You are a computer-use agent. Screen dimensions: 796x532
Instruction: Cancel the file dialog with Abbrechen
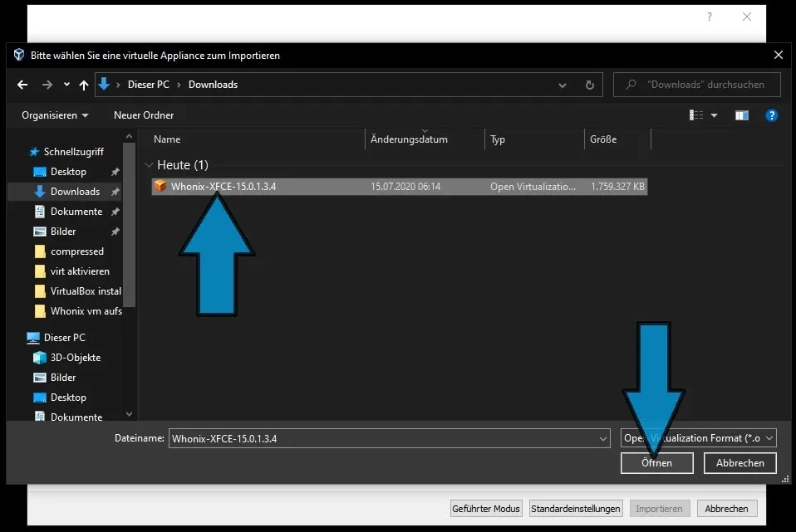pos(739,463)
